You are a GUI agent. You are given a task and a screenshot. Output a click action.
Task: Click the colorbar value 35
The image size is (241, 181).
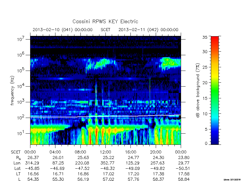(x=205, y=37)
